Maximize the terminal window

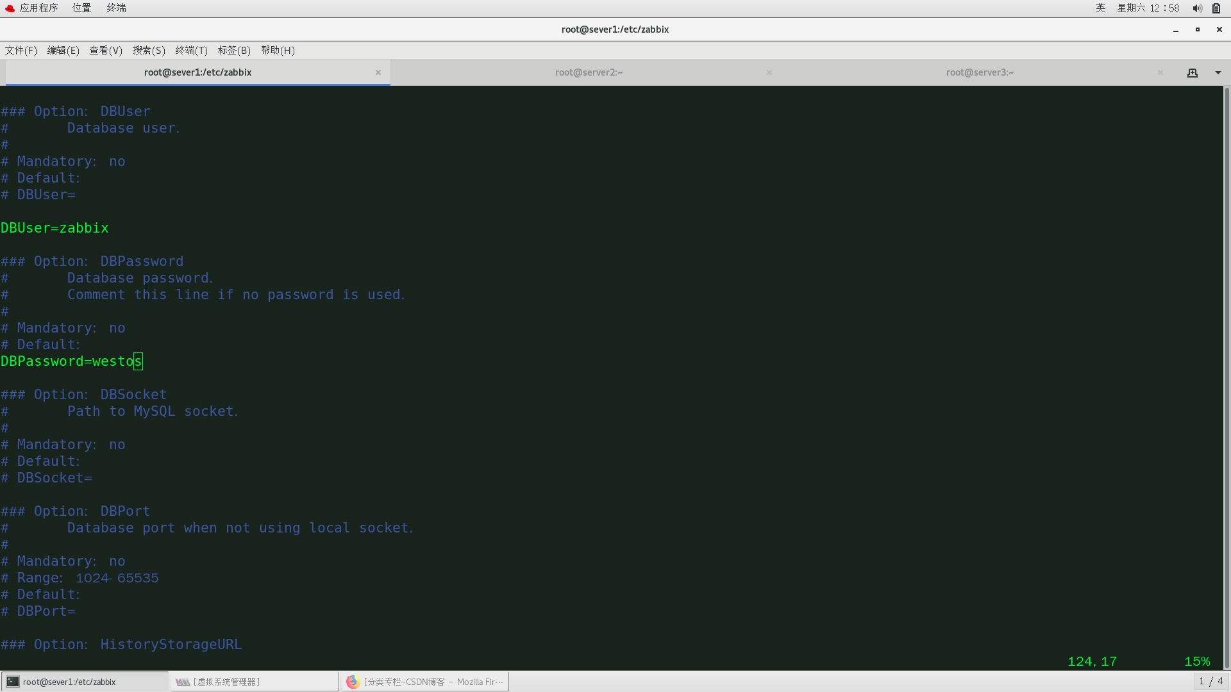pyautogui.click(x=1197, y=29)
